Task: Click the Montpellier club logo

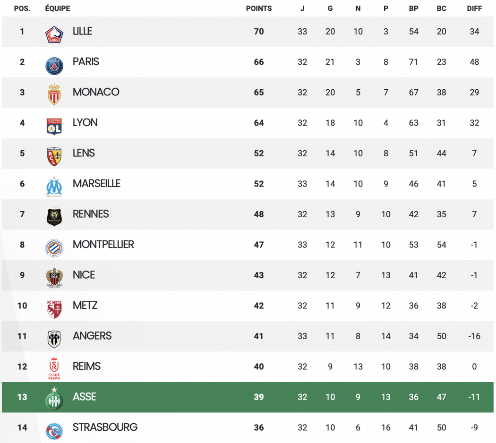Action: (54, 248)
